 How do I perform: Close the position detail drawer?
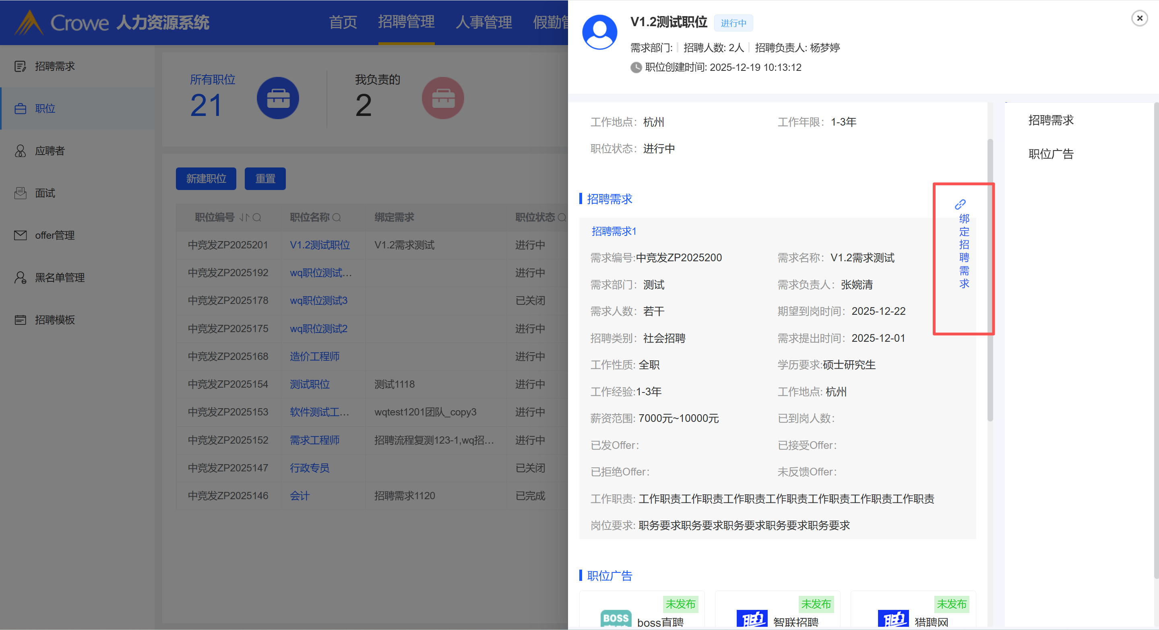tap(1139, 19)
